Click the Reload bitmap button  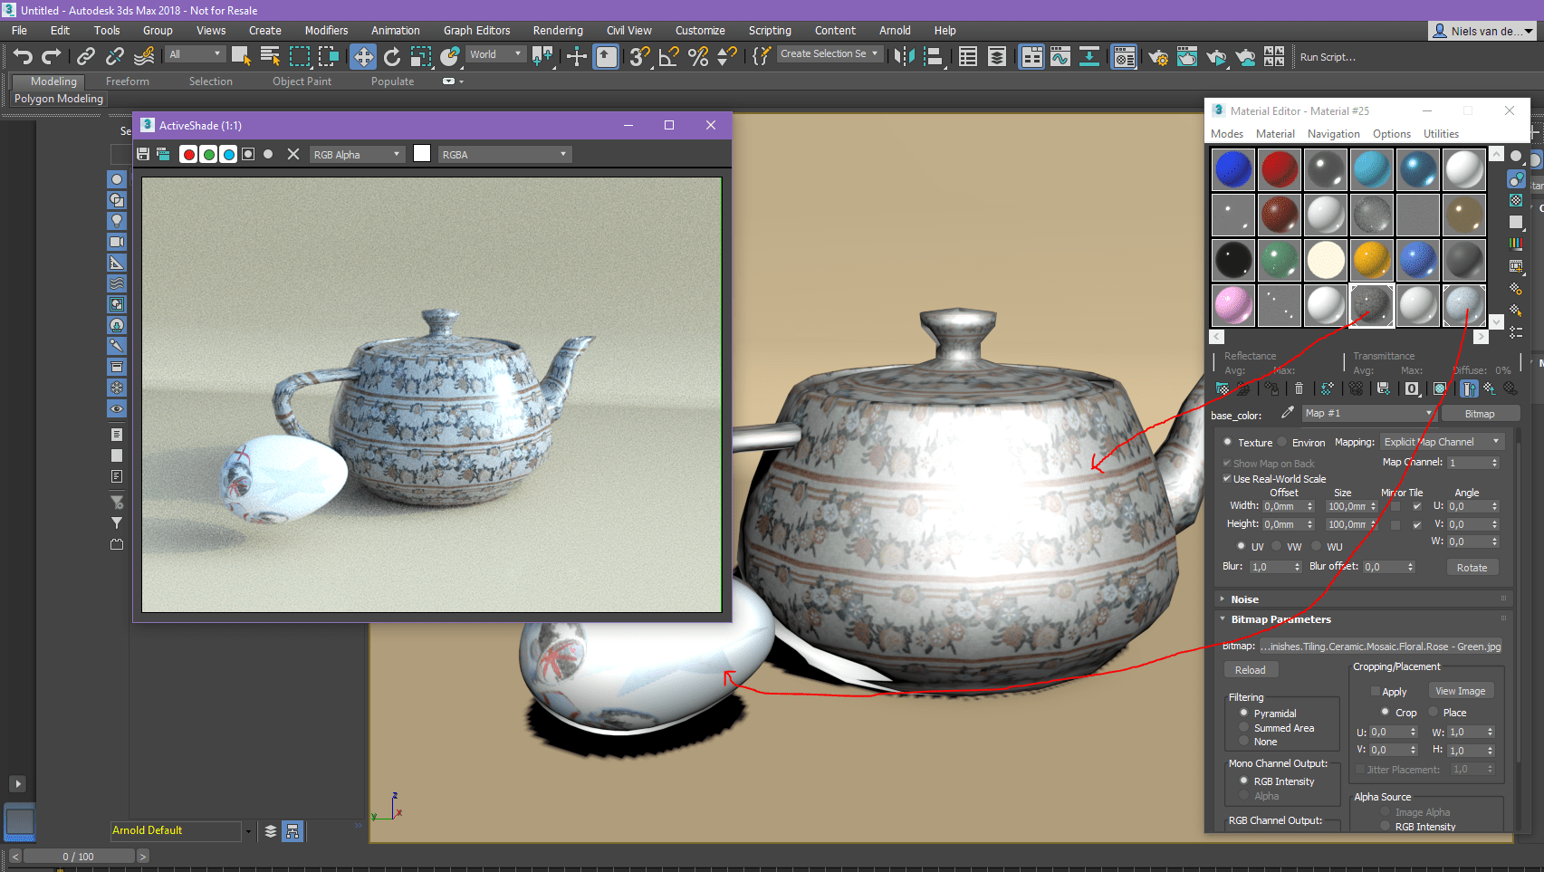tap(1250, 670)
